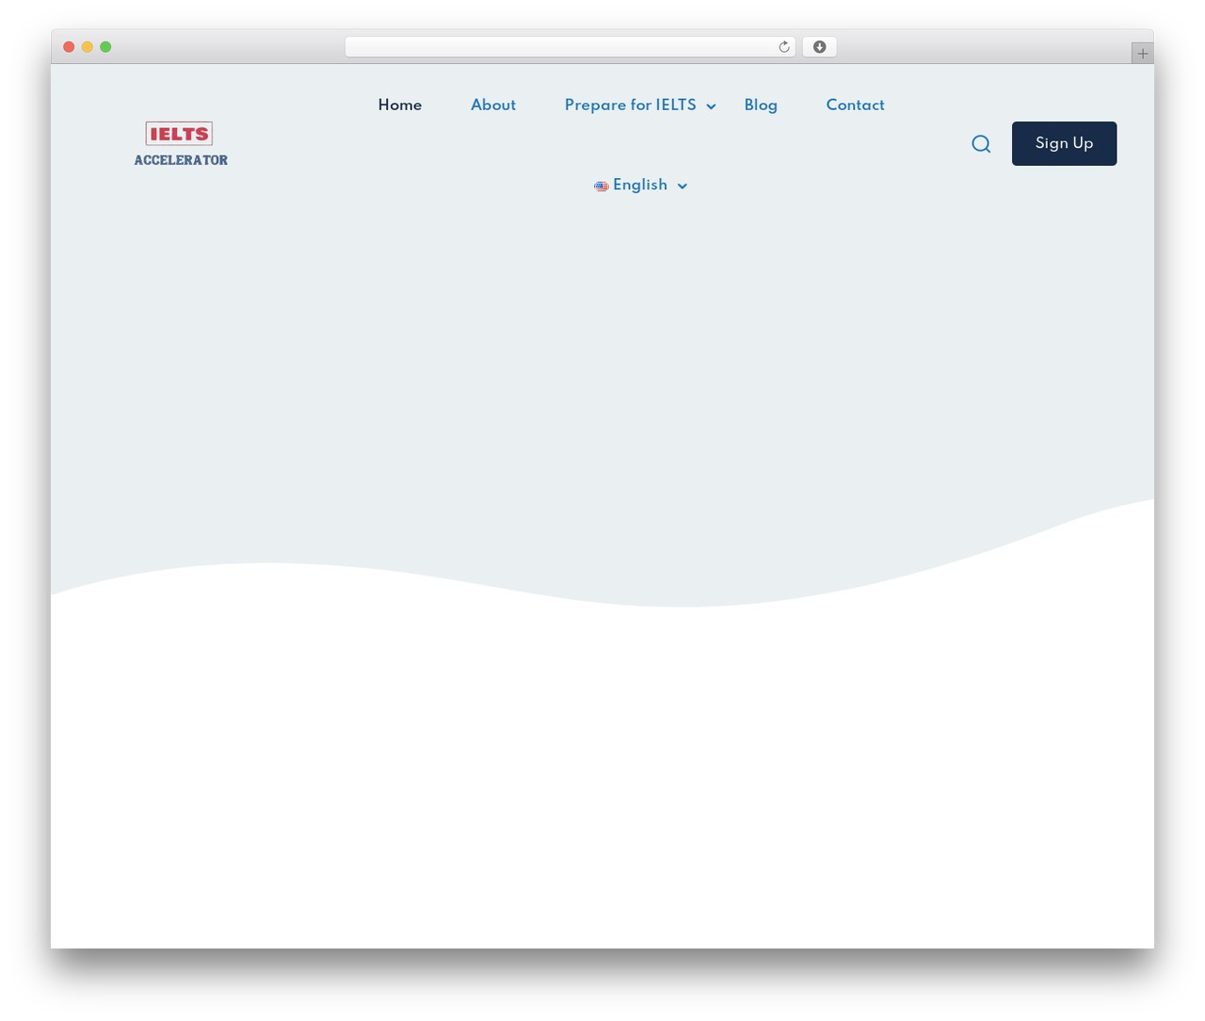Select Prepare for IELTS menu item
This screenshot has height=1021, width=1205.
pos(631,105)
